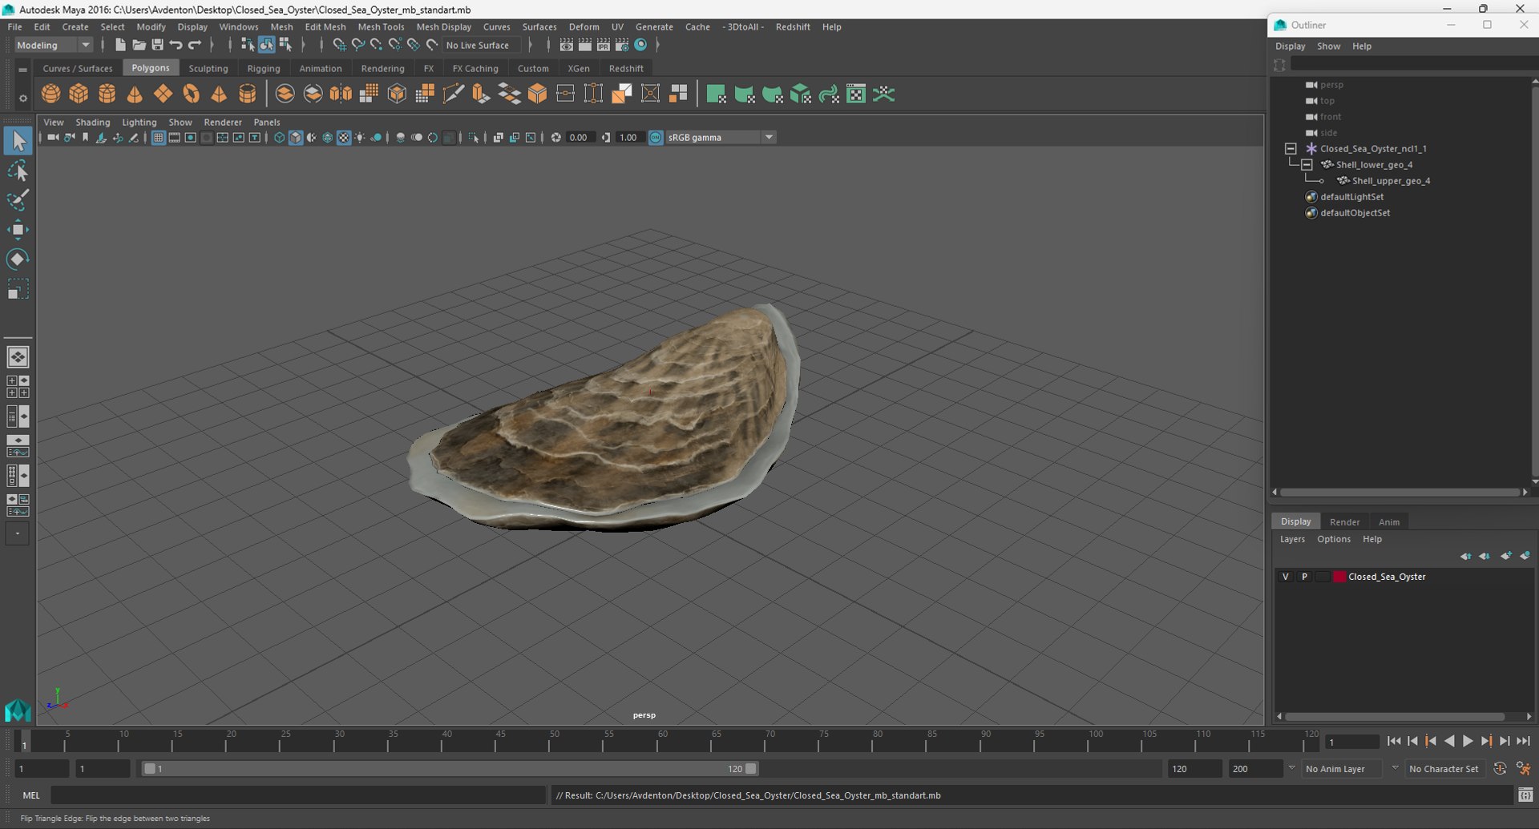Screen dimensions: 1539x829
Task: Switch to the Sculpting shelf tab
Action: click(x=208, y=68)
